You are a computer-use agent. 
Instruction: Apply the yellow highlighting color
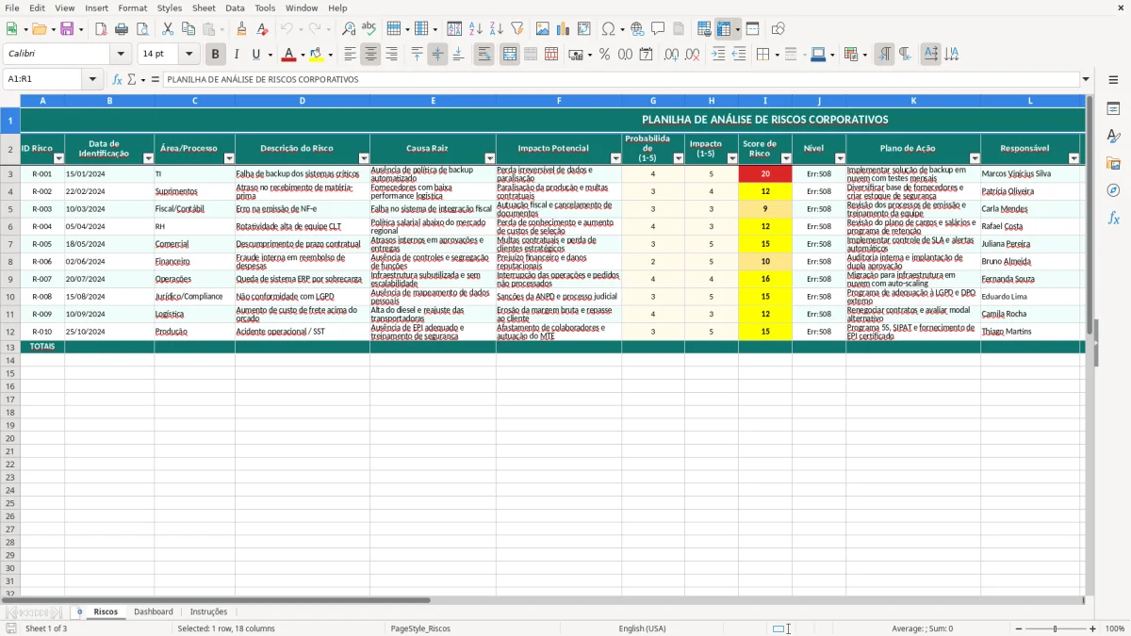tap(316, 55)
